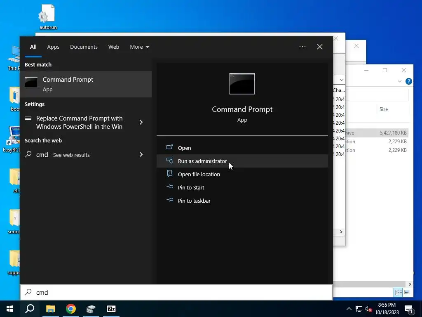
Task: Choose Pin to taskbar
Action: click(242, 201)
